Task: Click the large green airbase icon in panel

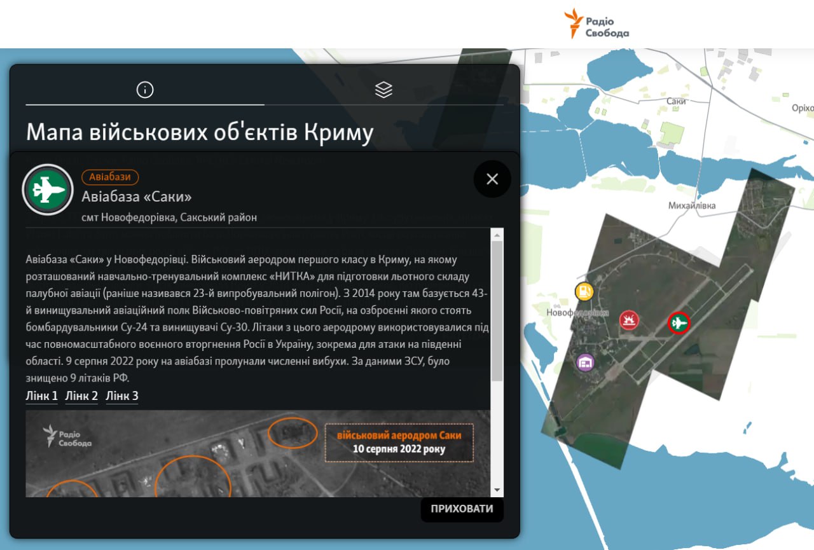Action: (48, 189)
